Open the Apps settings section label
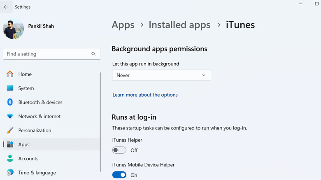 coord(24,145)
